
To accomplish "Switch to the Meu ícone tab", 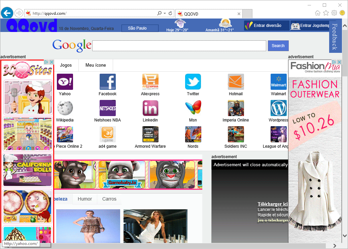I will 96,65.
